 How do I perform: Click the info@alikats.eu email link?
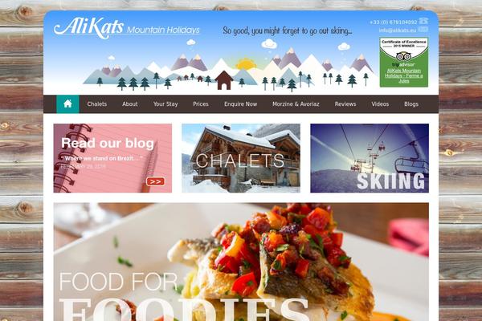point(397,30)
